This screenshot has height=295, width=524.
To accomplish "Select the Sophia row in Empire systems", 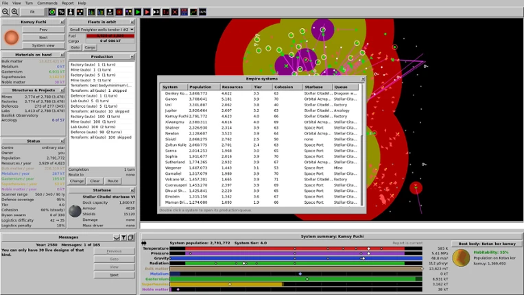I will pos(261,156).
